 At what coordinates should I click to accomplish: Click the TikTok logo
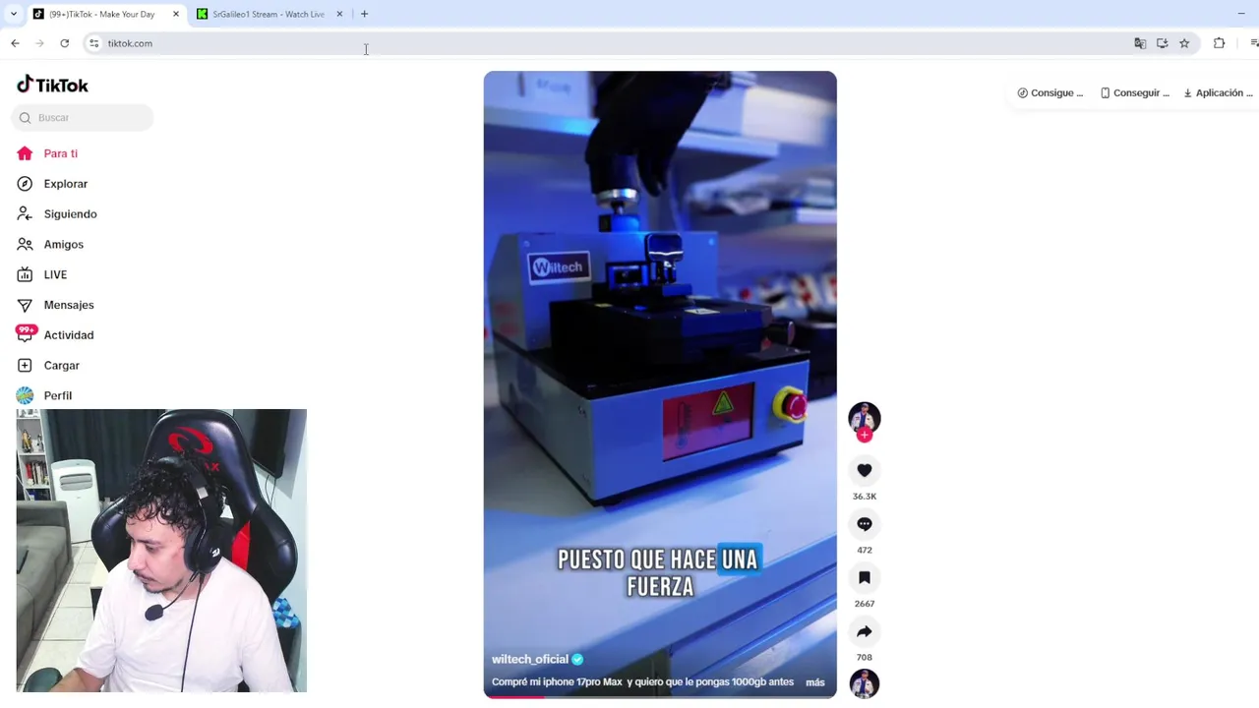pyautogui.click(x=52, y=85)
